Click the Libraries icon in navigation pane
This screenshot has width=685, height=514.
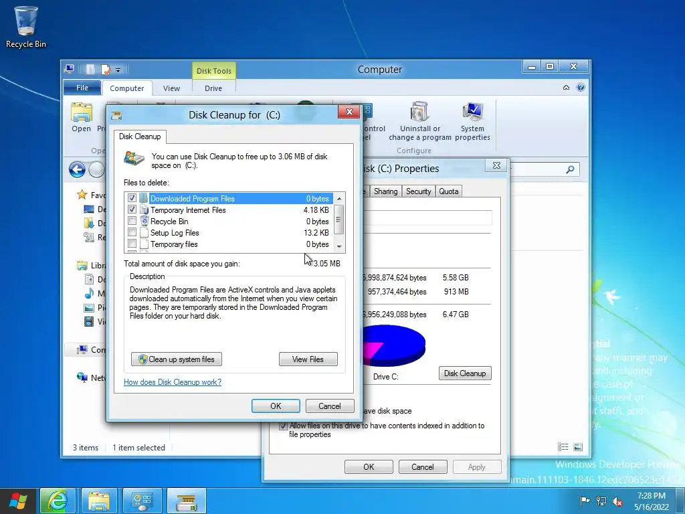click(x=82, y=265)
